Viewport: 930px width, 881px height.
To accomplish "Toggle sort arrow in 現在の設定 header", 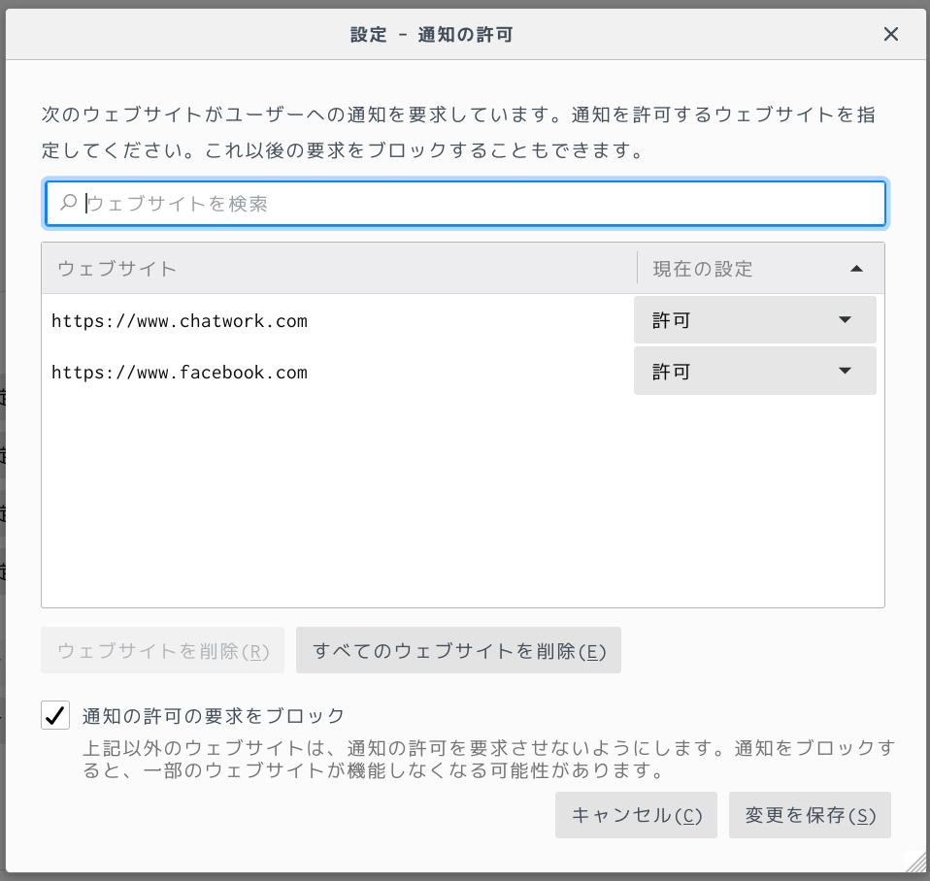I will point(856,269).
